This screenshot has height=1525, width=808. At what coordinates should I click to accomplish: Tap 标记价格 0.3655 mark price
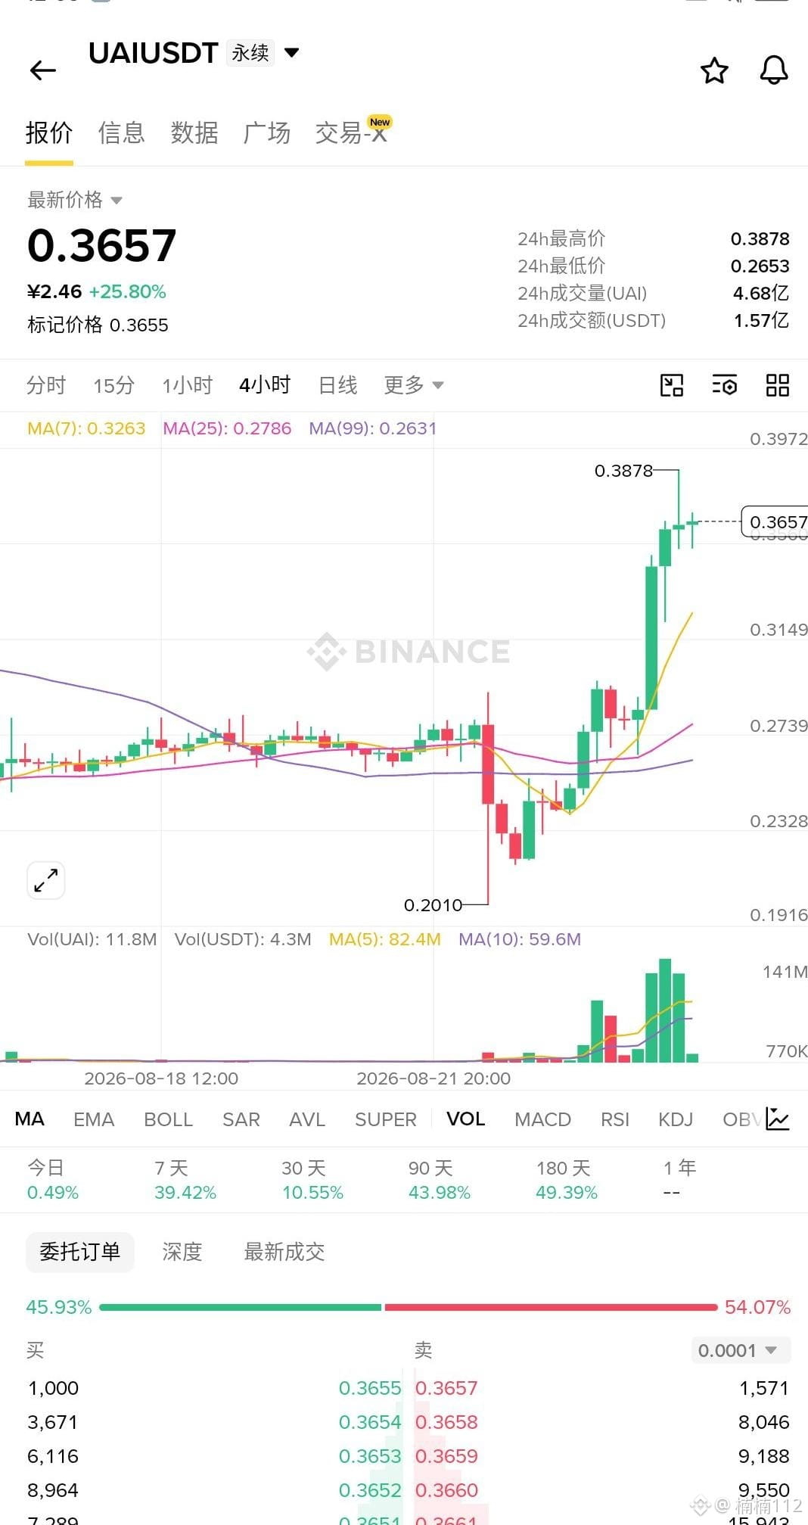pos(98,325)
